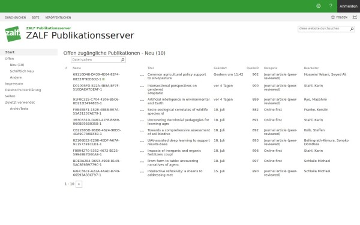Viewport: 360px width, 225px height.
Task: Sort by the Titel column header
Action: (x=151, y=68)
